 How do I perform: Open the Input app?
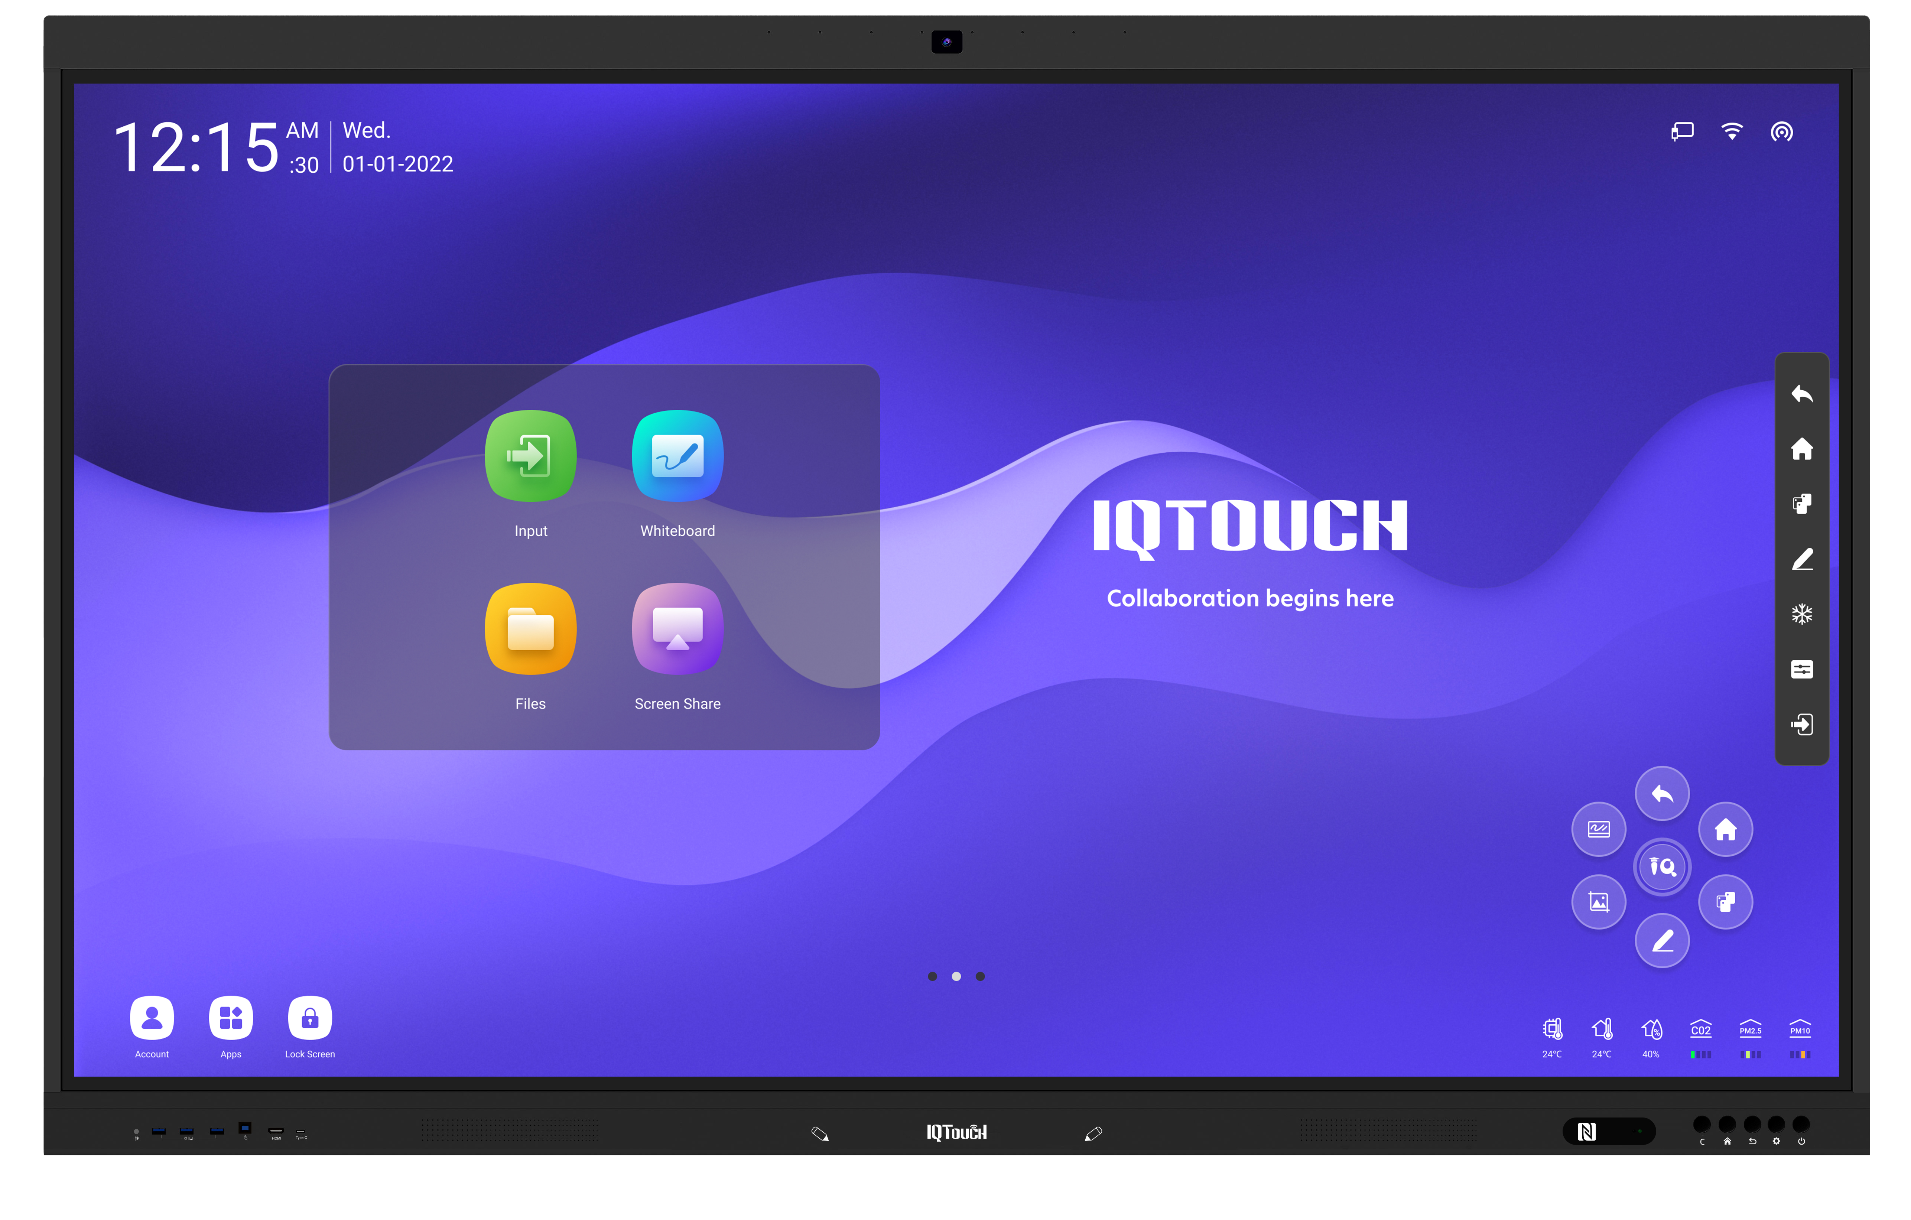tap(530, 456)
